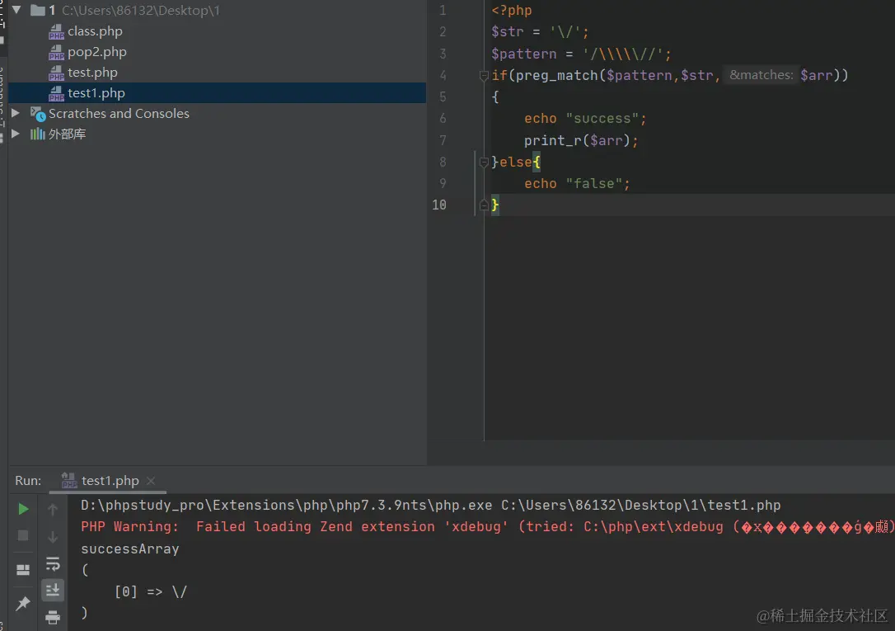The height and width of the screenshot is (631, 895).
Task: Click the $pattern assignment on line 3
Action: click(581, 54)
